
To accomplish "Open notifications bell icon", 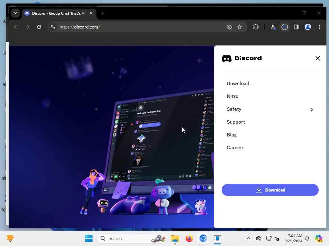I will click(x=307, y=238).
